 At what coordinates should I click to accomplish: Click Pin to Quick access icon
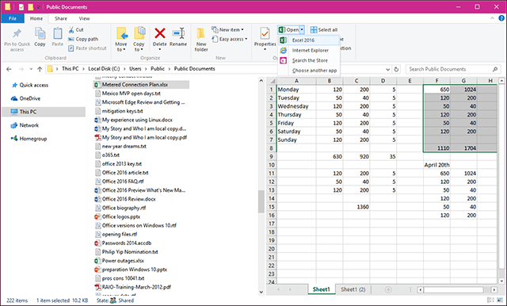(17, 33)
